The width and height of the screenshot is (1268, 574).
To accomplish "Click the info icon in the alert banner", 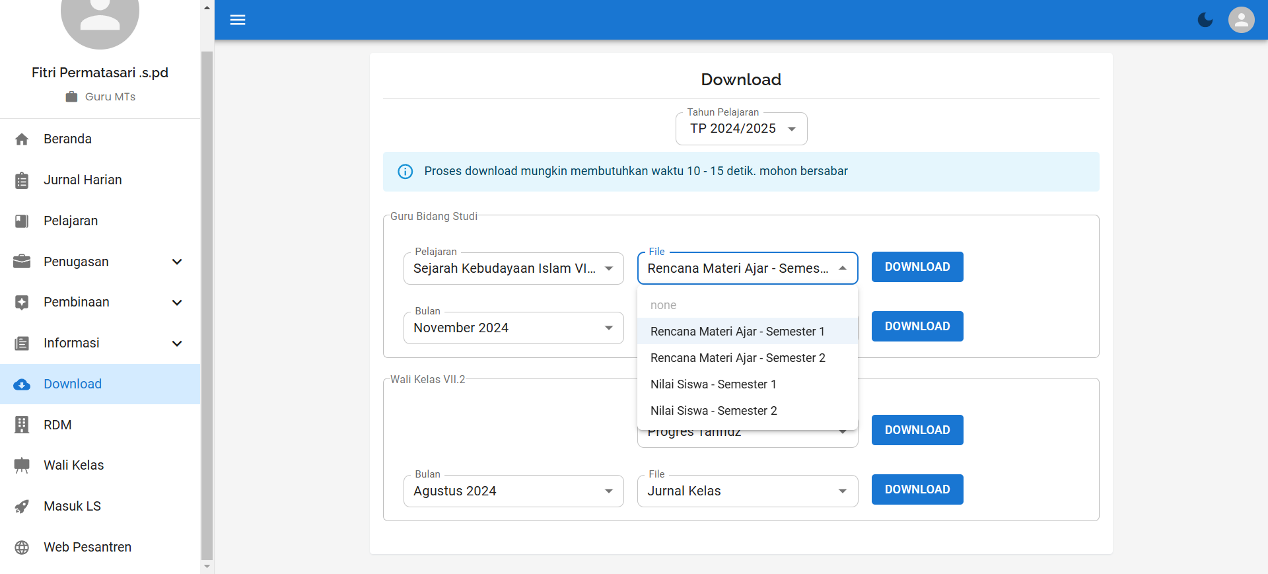I will tap(405, 172).
